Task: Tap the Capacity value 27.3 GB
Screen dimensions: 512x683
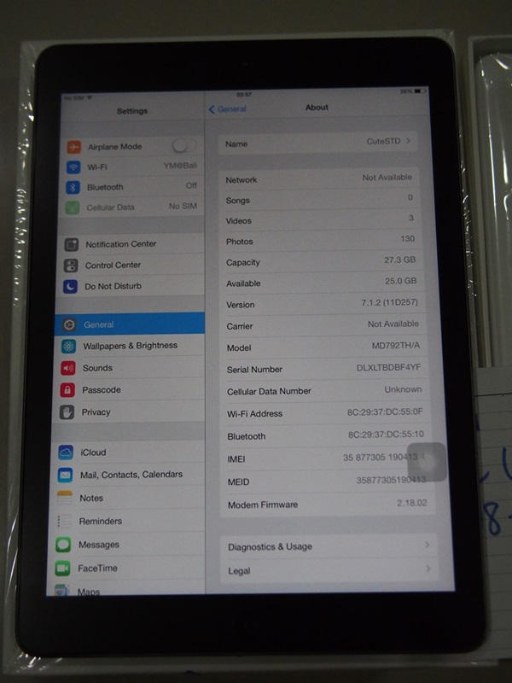Action: (399, 260)
